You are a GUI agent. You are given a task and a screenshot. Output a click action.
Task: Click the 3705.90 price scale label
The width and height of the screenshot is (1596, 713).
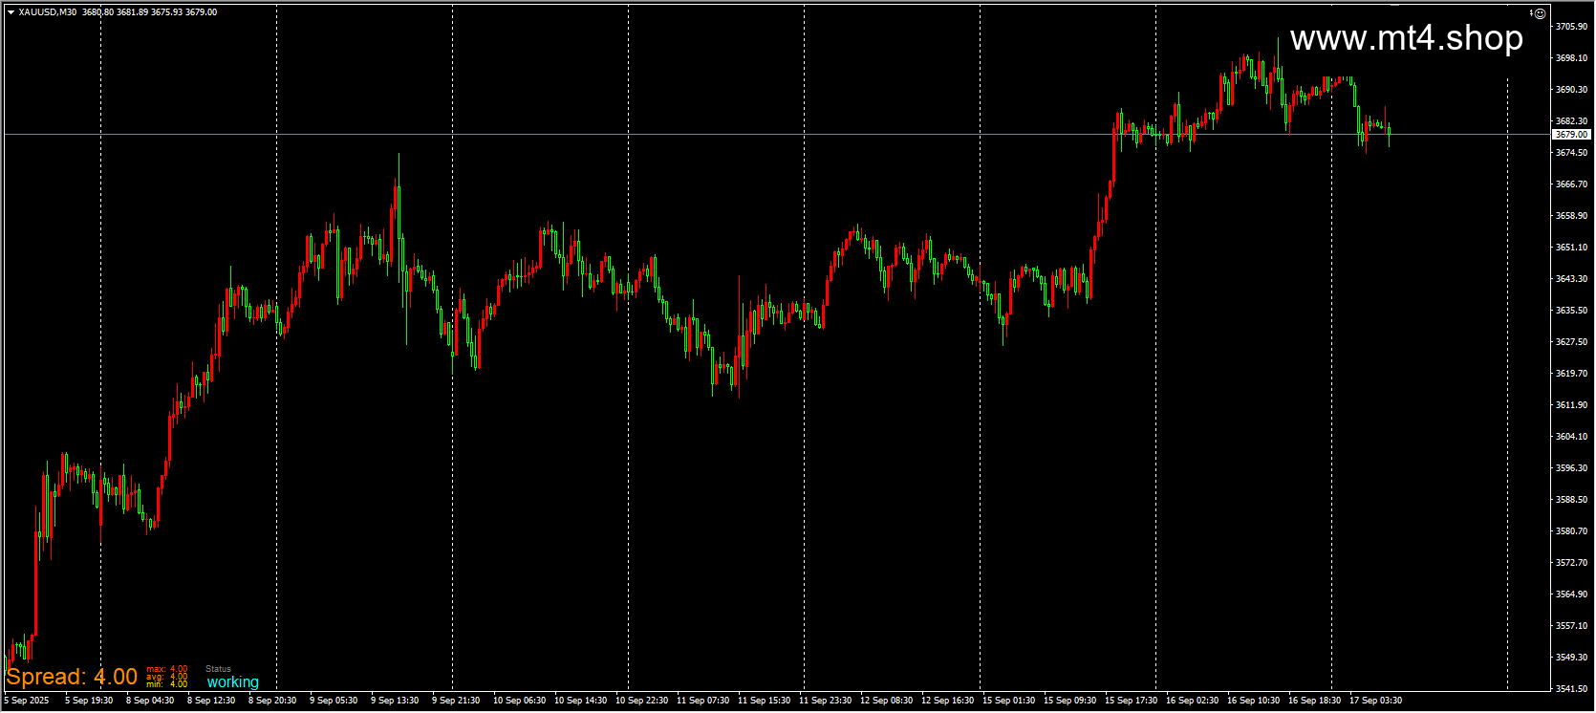click(1571, 27)
